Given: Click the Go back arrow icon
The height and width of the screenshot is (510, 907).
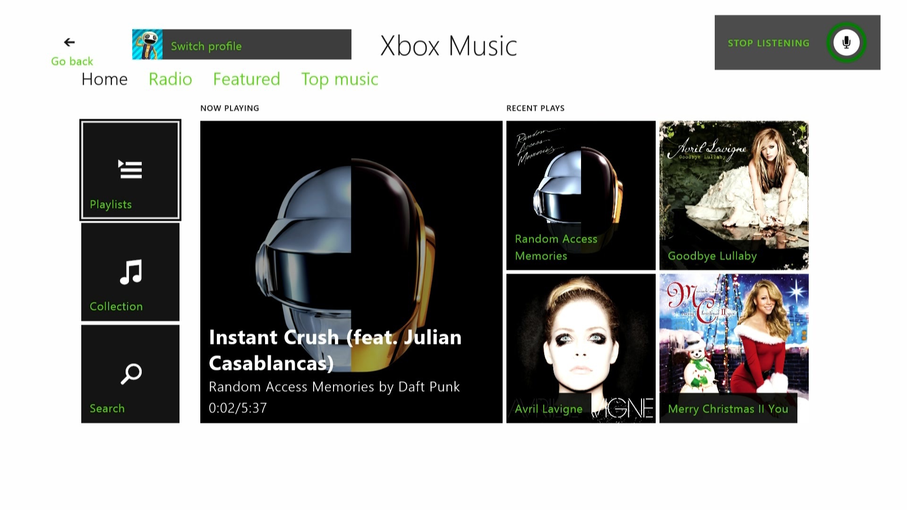Looking at the screenshot, I should coord(69,42).
